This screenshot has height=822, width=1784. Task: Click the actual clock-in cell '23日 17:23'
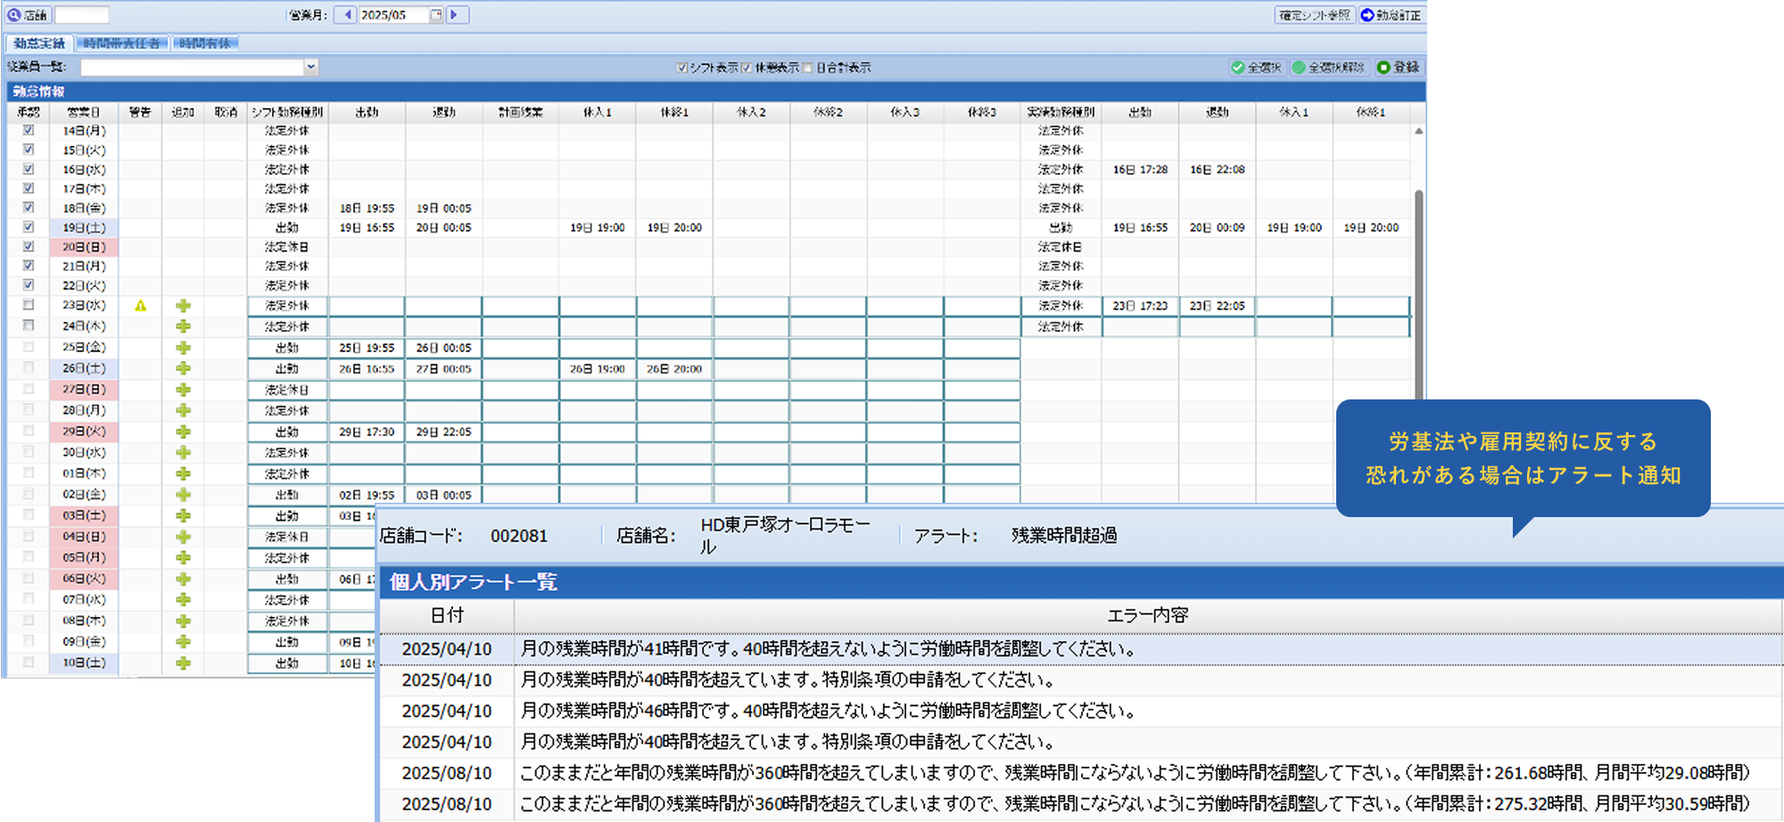[1140, 306]
